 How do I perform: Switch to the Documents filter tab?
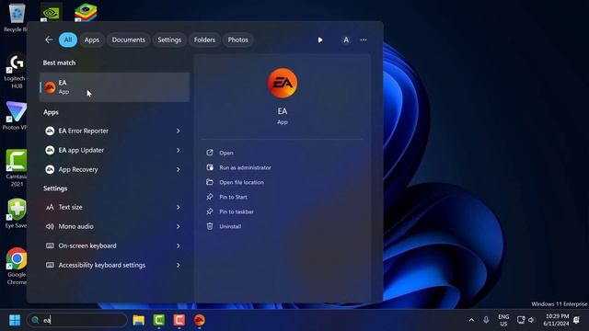pos(129,40)
